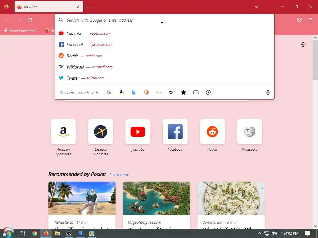This screenshot has width=318, height=238.
Task: Select YouTube suggestion youtube.com
Action: click(x=164, y=33)
